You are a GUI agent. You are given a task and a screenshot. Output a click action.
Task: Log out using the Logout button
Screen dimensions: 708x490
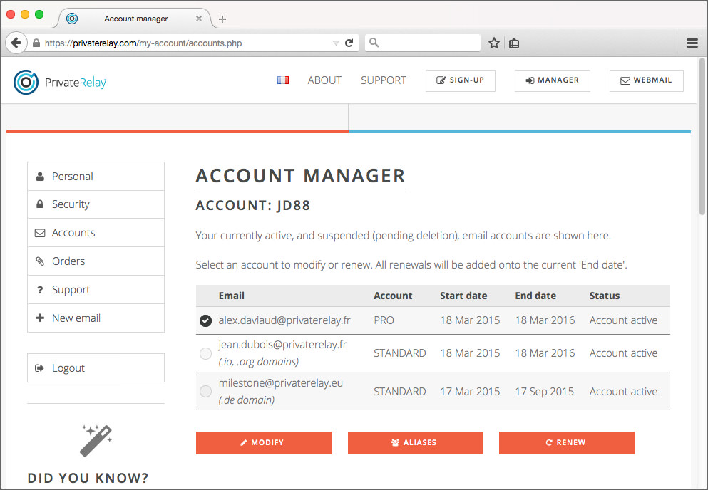96,367
